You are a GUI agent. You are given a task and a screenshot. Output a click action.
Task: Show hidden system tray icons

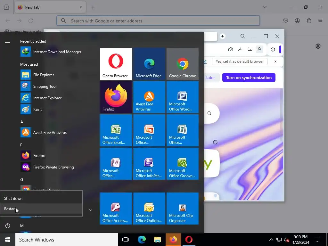[271, 240]
